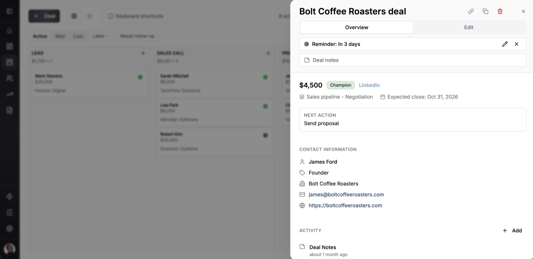
Task: Open the Mark Stevens deal card
Action: pyautogui.click(x=89, y=83)
